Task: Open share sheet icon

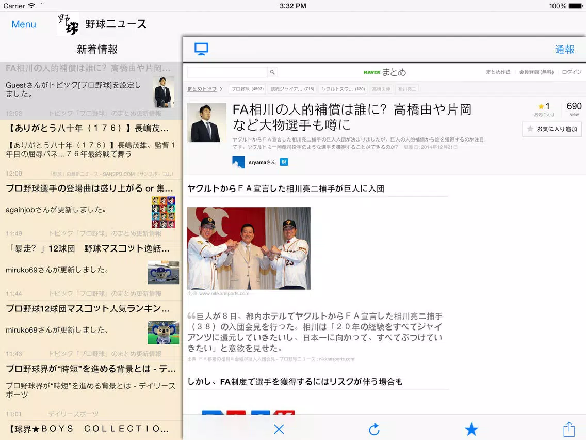Action: 569,429
